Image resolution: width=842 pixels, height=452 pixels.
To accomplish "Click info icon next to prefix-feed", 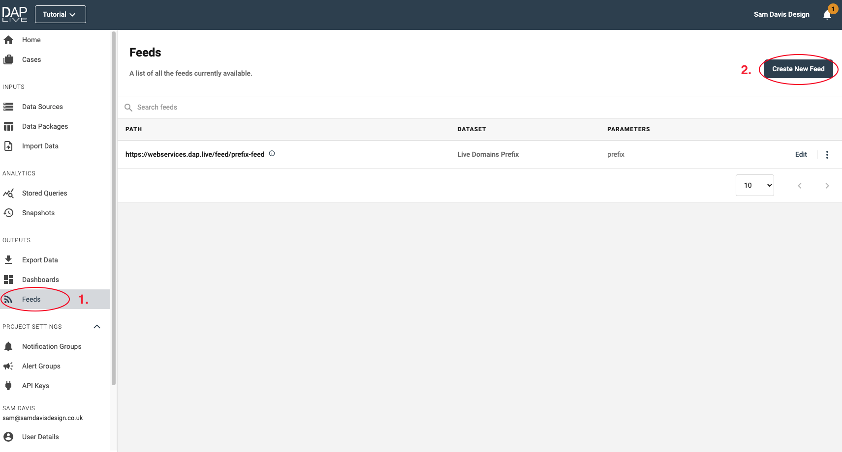I will click(272, 153).
